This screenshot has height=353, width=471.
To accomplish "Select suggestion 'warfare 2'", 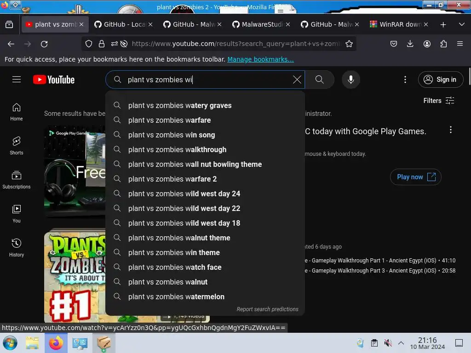I will click(x=205, y=179).
